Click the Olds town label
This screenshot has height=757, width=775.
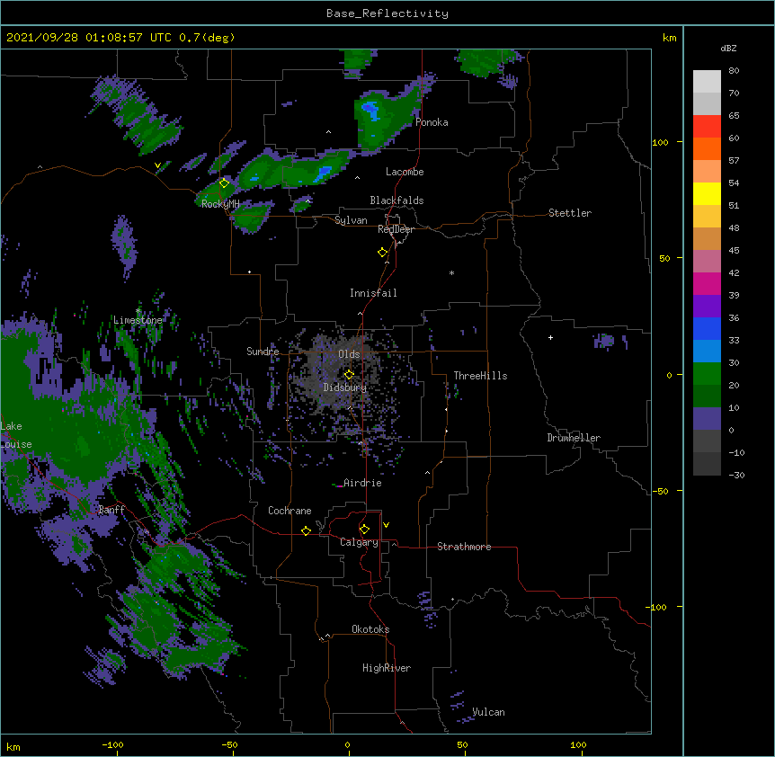349,354
